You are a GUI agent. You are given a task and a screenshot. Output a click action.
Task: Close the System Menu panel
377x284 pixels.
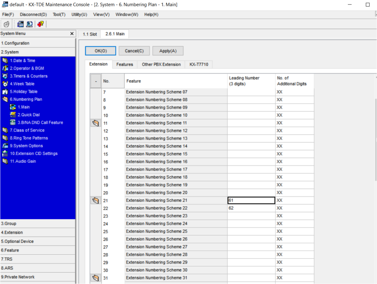point(72,33)
